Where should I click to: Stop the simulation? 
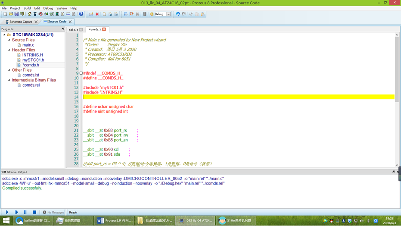coord(34,212)
